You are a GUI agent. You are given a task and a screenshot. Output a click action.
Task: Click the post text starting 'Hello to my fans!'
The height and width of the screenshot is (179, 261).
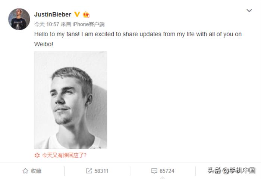point(138,34)
